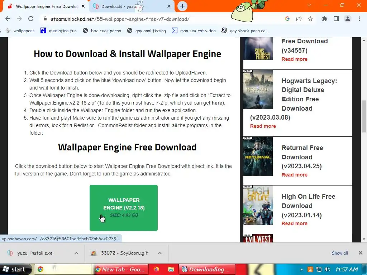Click the Firefox taskbar icon
The image size is (367, 275).
157,269
